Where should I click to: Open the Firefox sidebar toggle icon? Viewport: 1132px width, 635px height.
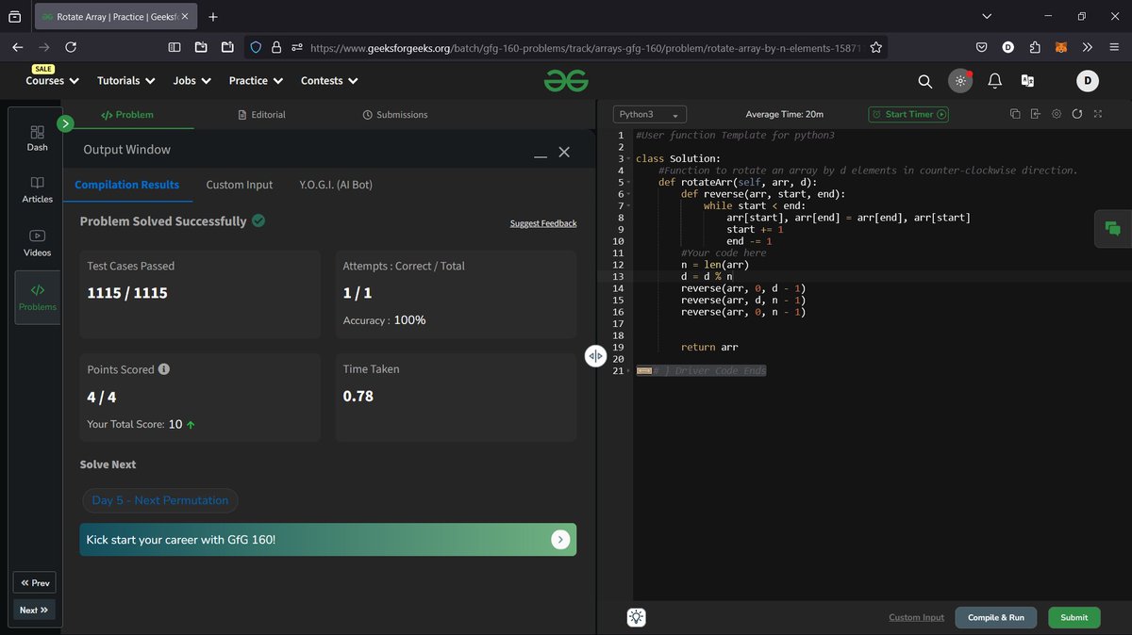(175, 47)
